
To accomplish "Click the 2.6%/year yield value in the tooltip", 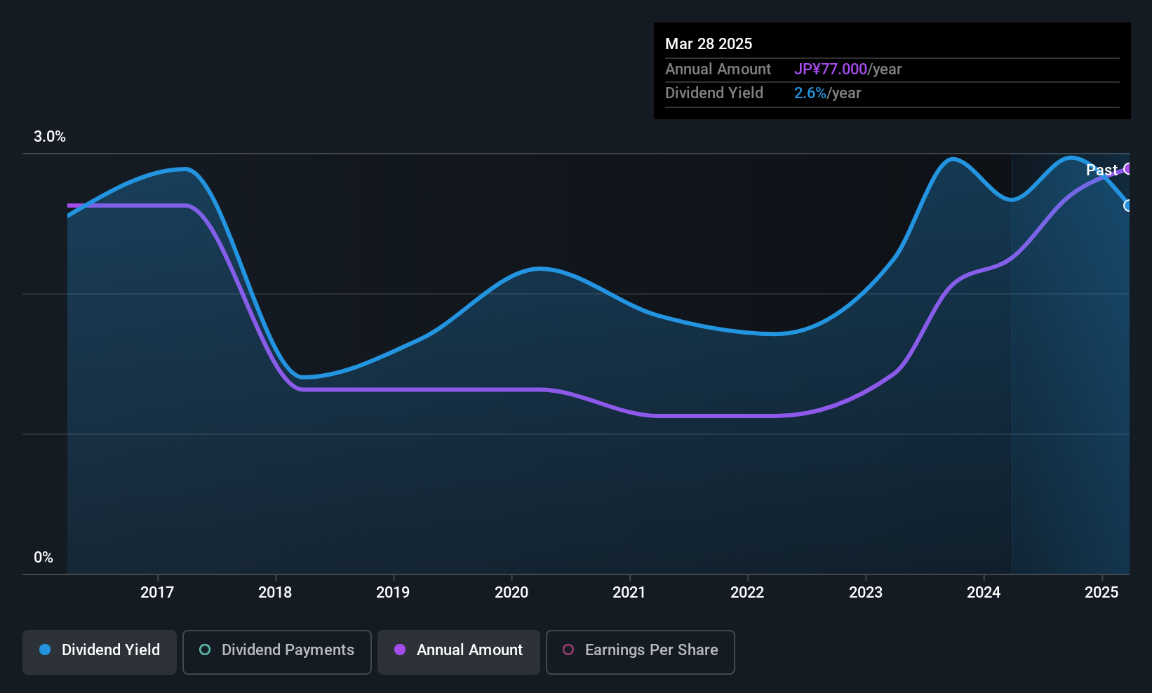I will pyautogui.click(x=827, y=93).
